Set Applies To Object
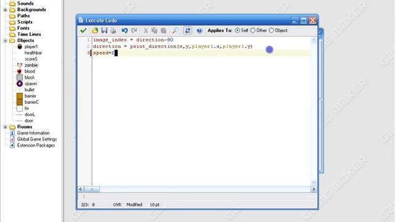The height and width of the screenshot is (222, 395). coord(272,30)
